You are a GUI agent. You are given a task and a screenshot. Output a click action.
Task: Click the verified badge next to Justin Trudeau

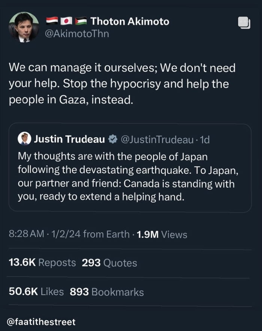pos(112,140)
